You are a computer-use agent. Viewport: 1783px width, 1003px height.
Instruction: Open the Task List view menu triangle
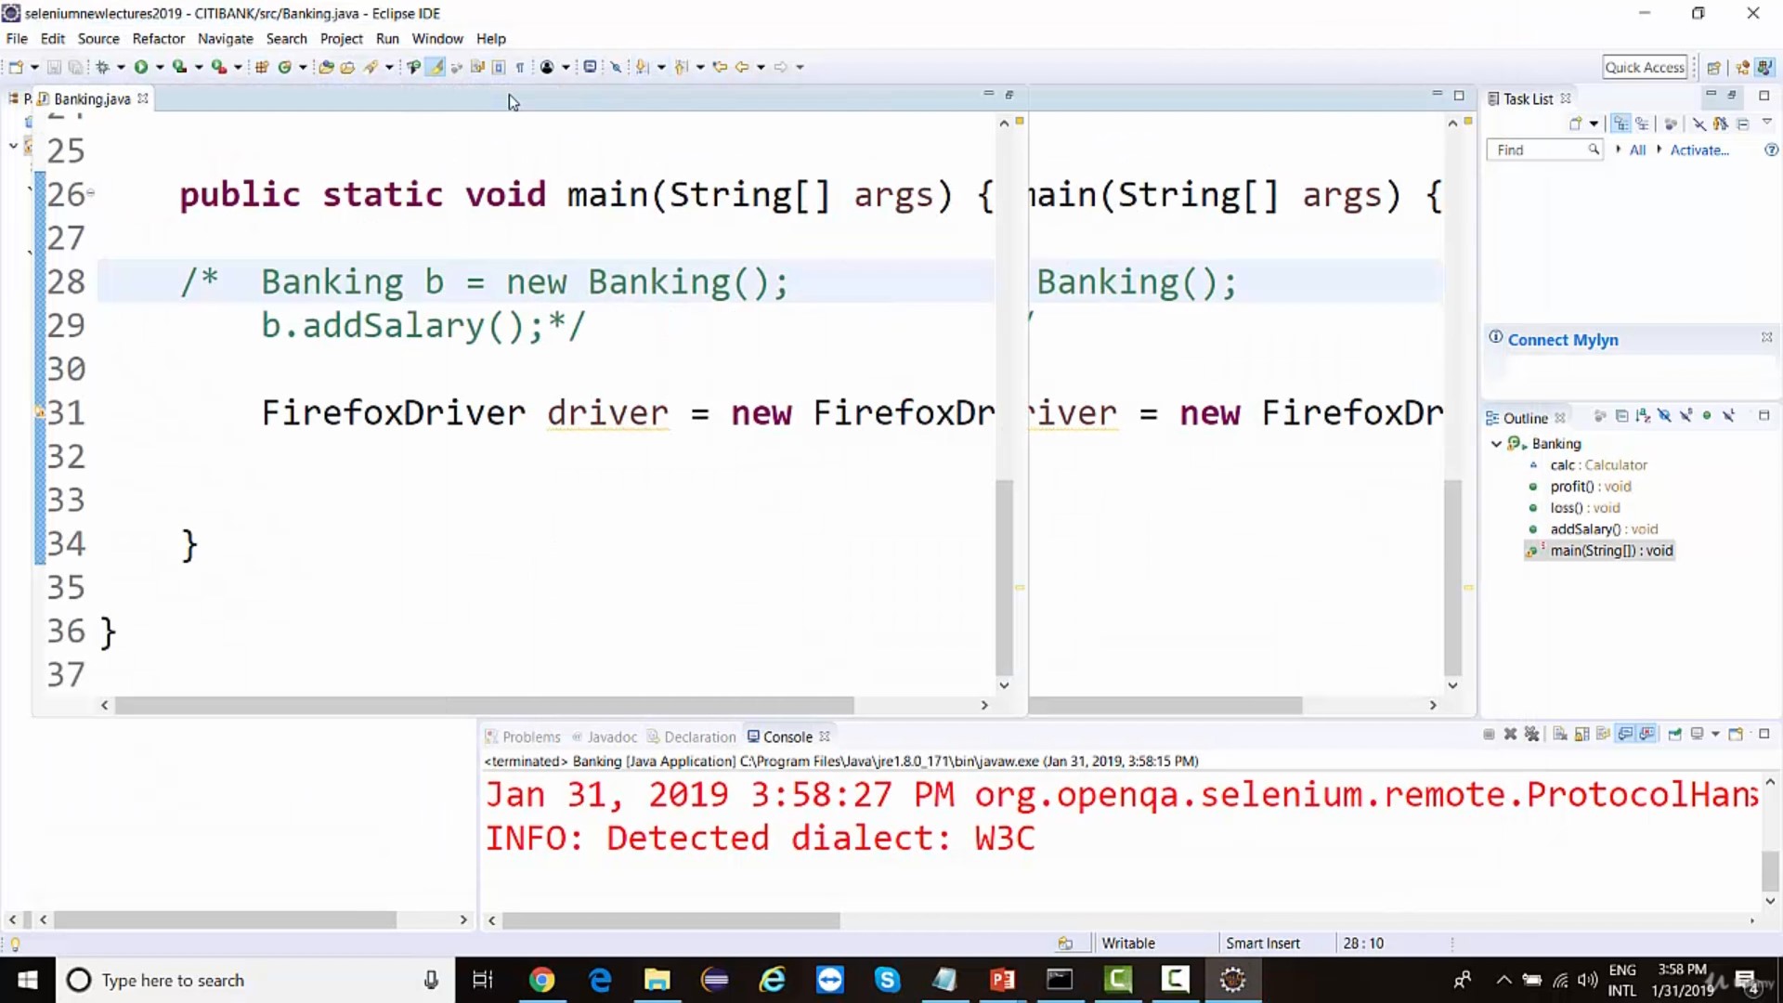click(x=1766, y=123)
